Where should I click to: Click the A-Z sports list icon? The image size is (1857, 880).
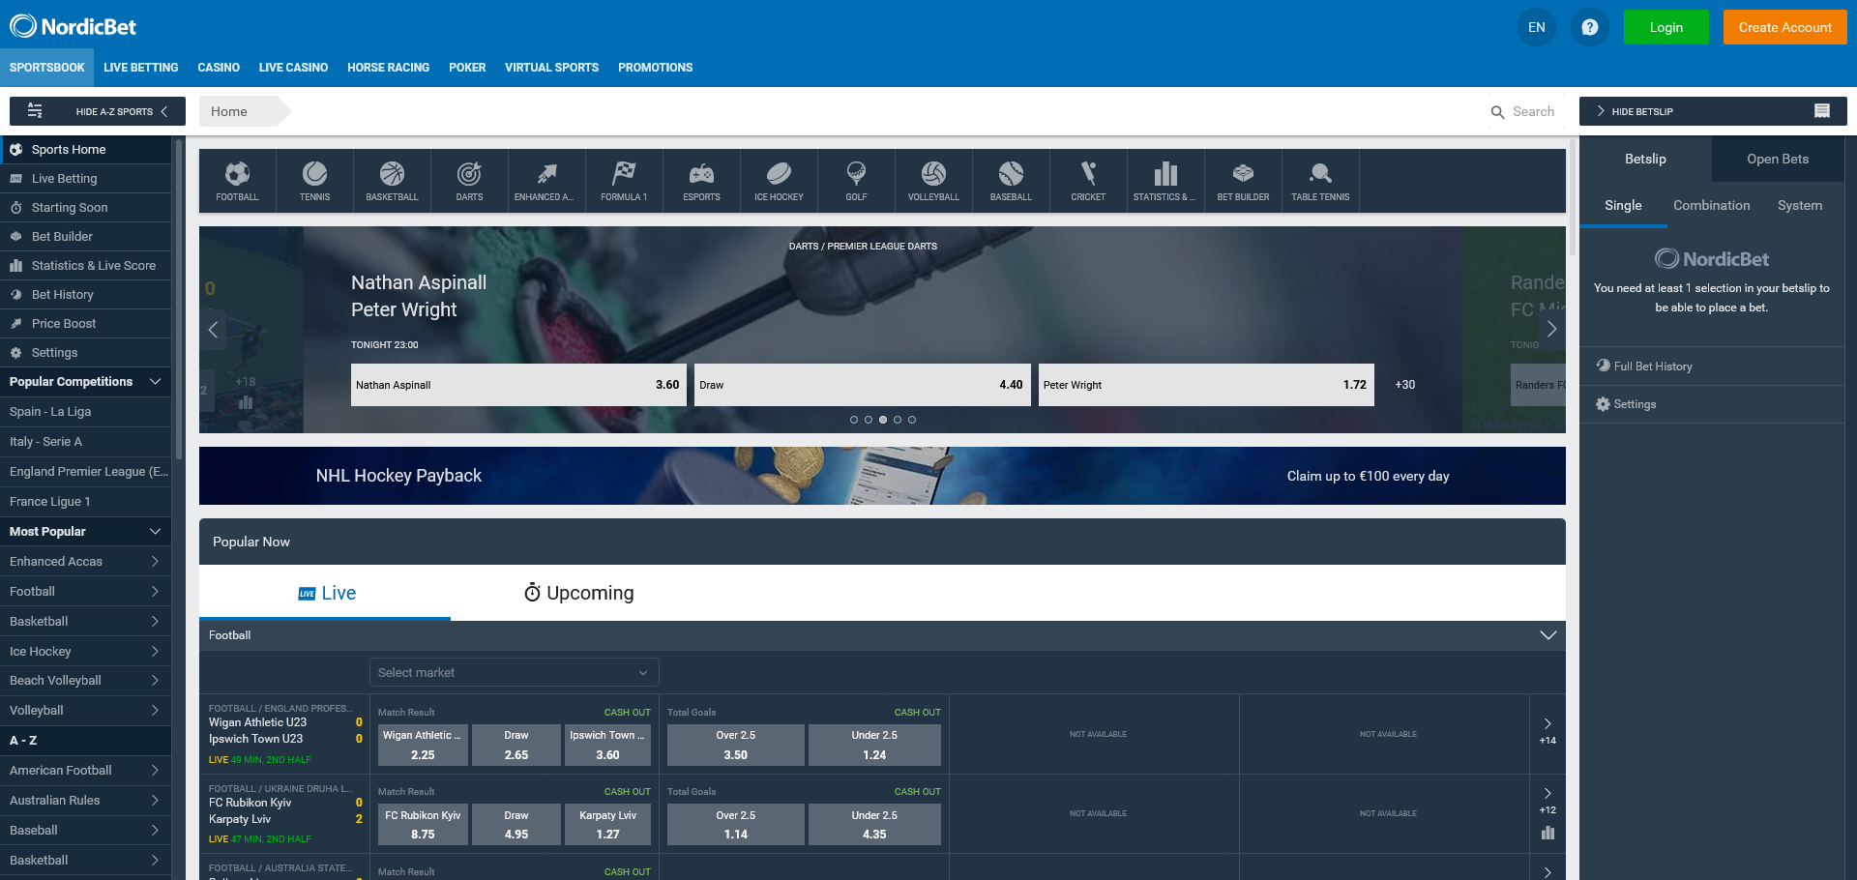pyautogui.click(x=35, y=110)
